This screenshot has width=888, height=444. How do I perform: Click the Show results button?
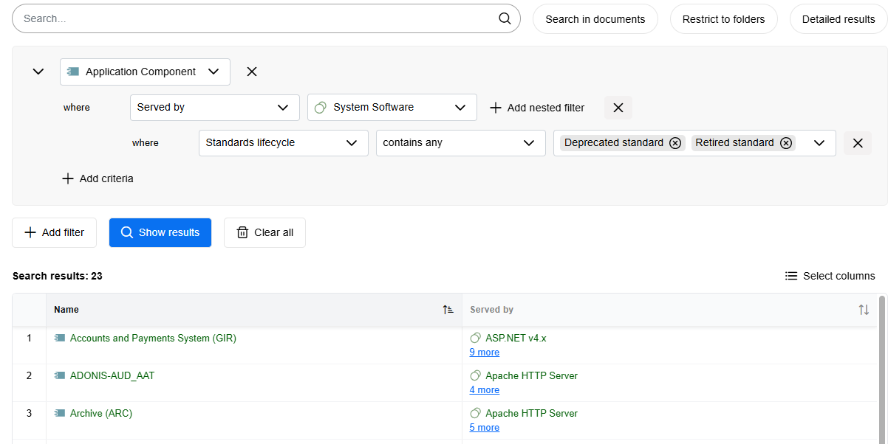[x=160, y=232]
